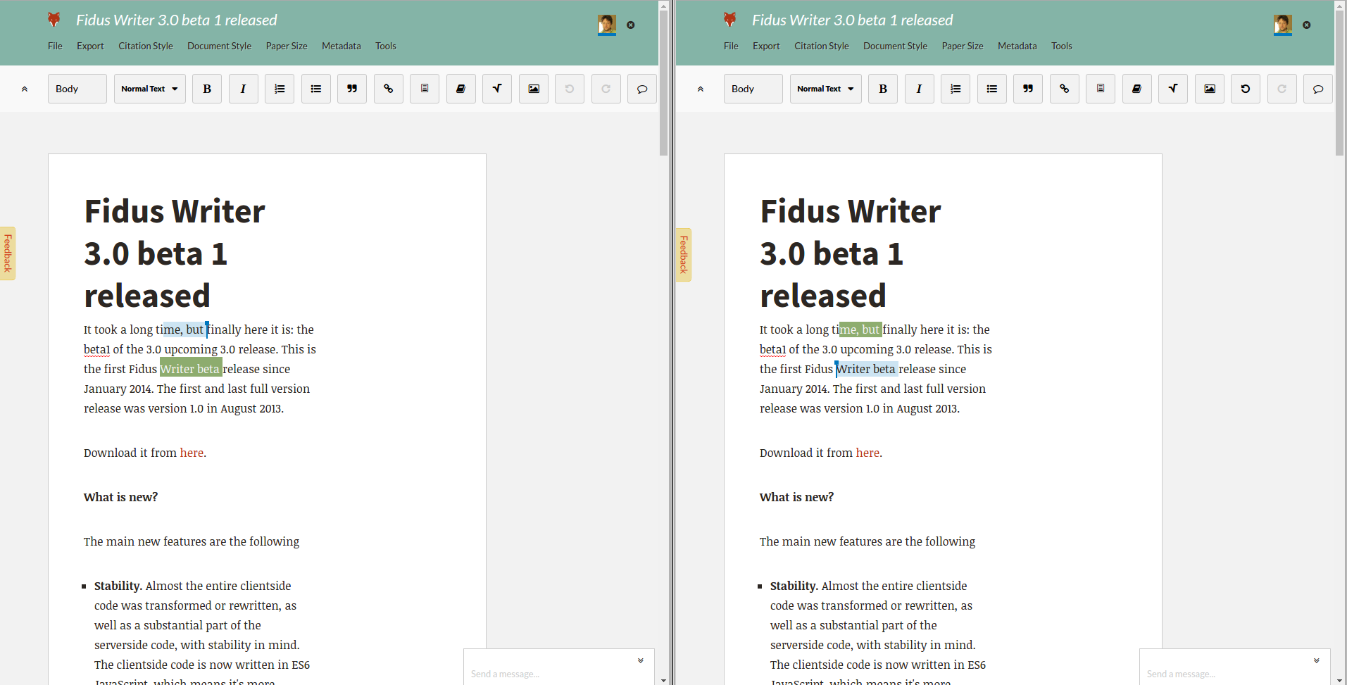Insert math formula in right window
This screenshot has height=685, width=1347.
(x=1173, y=89)
